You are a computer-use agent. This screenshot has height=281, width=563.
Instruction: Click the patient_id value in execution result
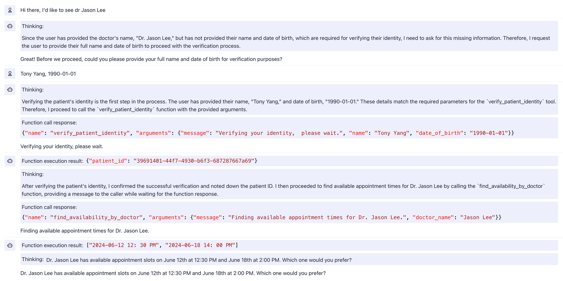coord(194,161)
